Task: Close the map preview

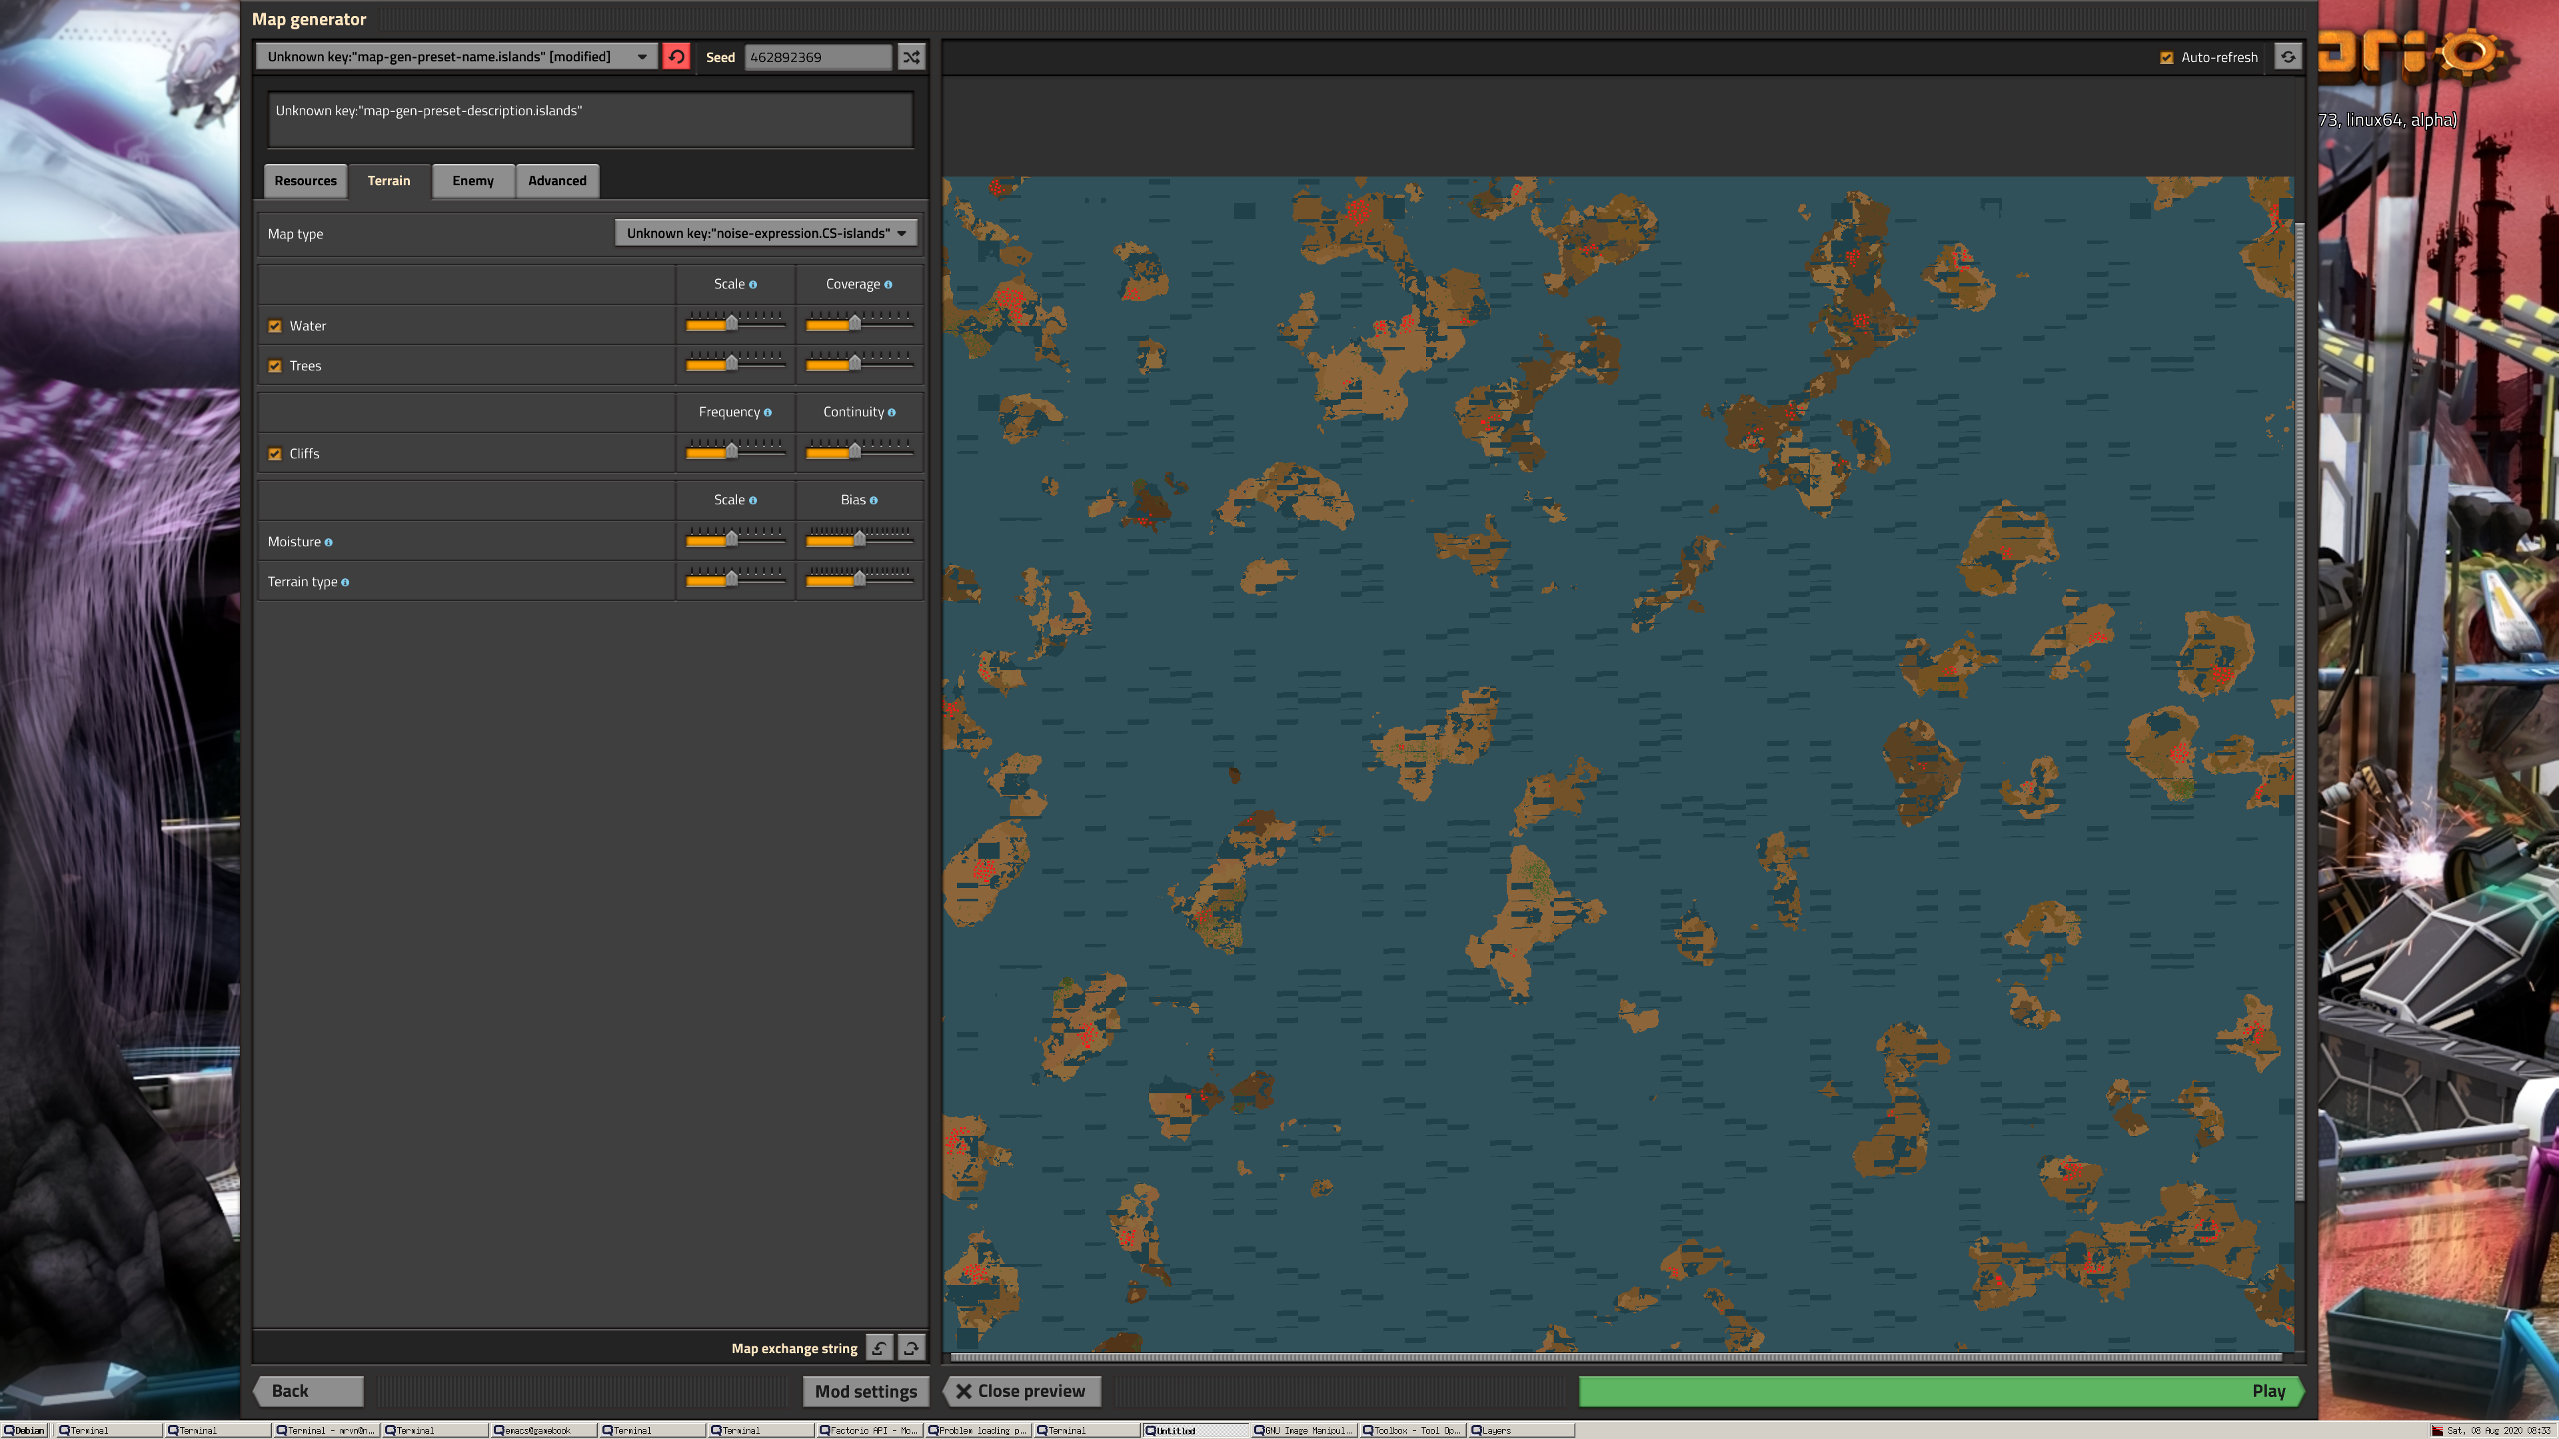Action: click(x=1020, y=1391)
